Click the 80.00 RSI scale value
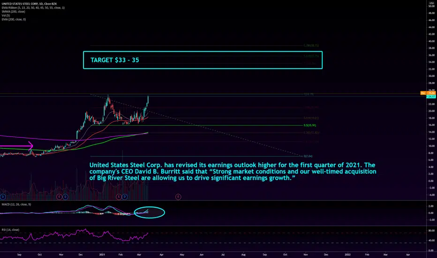 click(x=431, y=231)
